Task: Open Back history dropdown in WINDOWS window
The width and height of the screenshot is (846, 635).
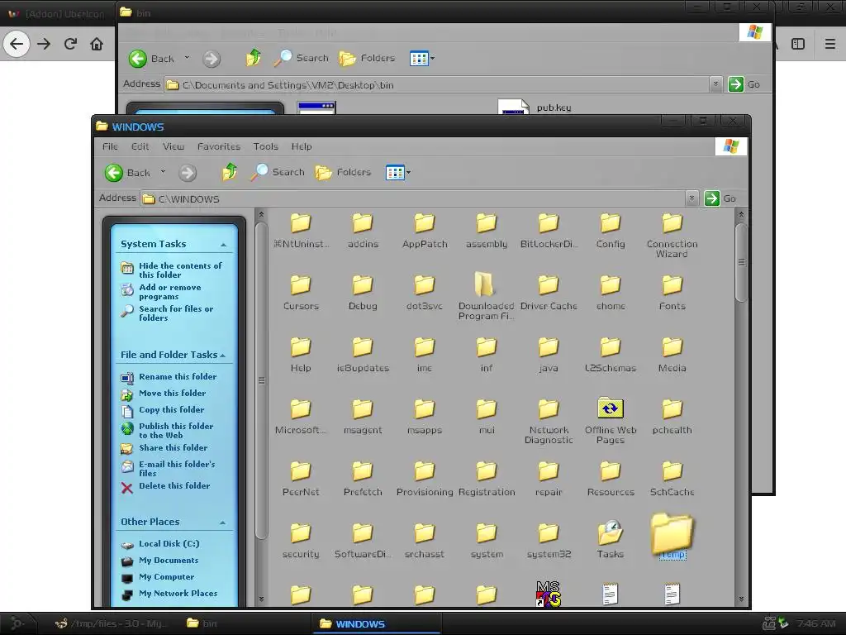Action: coord(163,172)
